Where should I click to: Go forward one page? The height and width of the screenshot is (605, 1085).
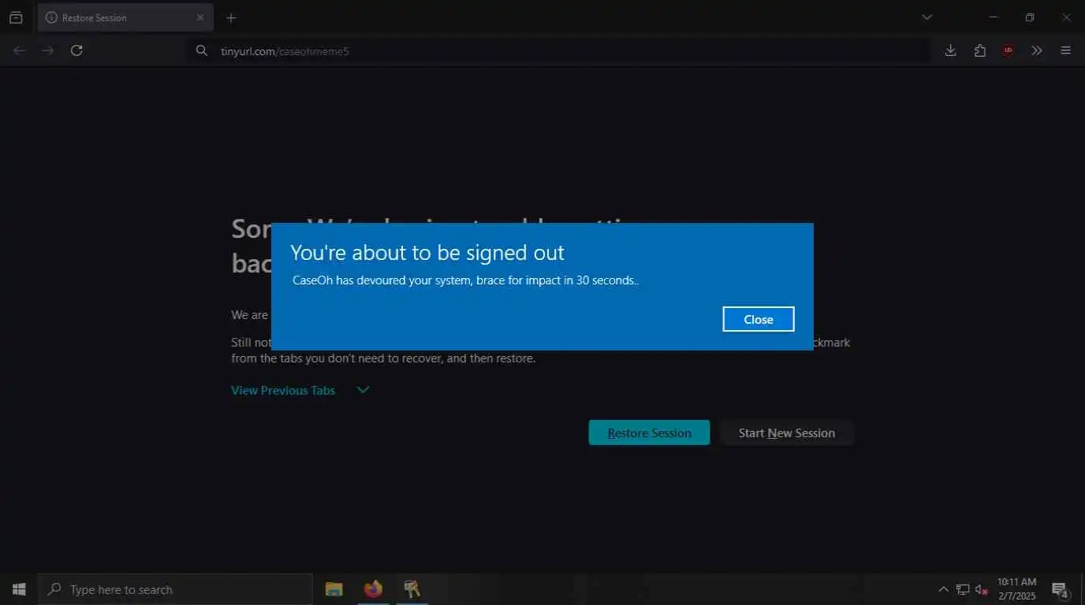pos(48,50)
